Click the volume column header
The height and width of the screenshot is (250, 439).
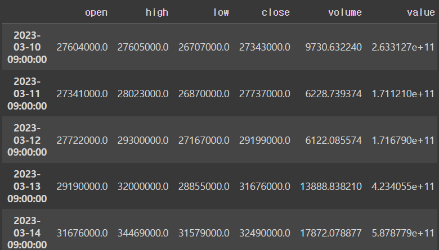(x=345, y=12)
